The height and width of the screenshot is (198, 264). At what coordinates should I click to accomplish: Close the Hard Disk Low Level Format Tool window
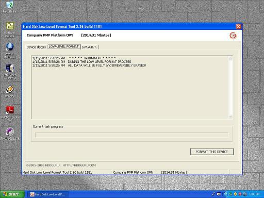click(x=238, y=26)
